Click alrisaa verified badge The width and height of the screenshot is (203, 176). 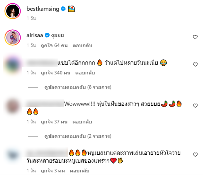(47, 35)
